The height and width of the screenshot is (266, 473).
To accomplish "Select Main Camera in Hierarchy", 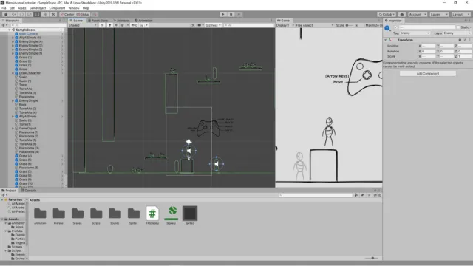I will tap(28, 34).
